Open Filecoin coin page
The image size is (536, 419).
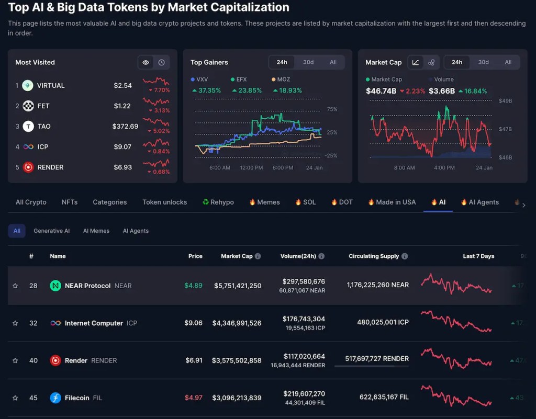[x=77, y=398]
